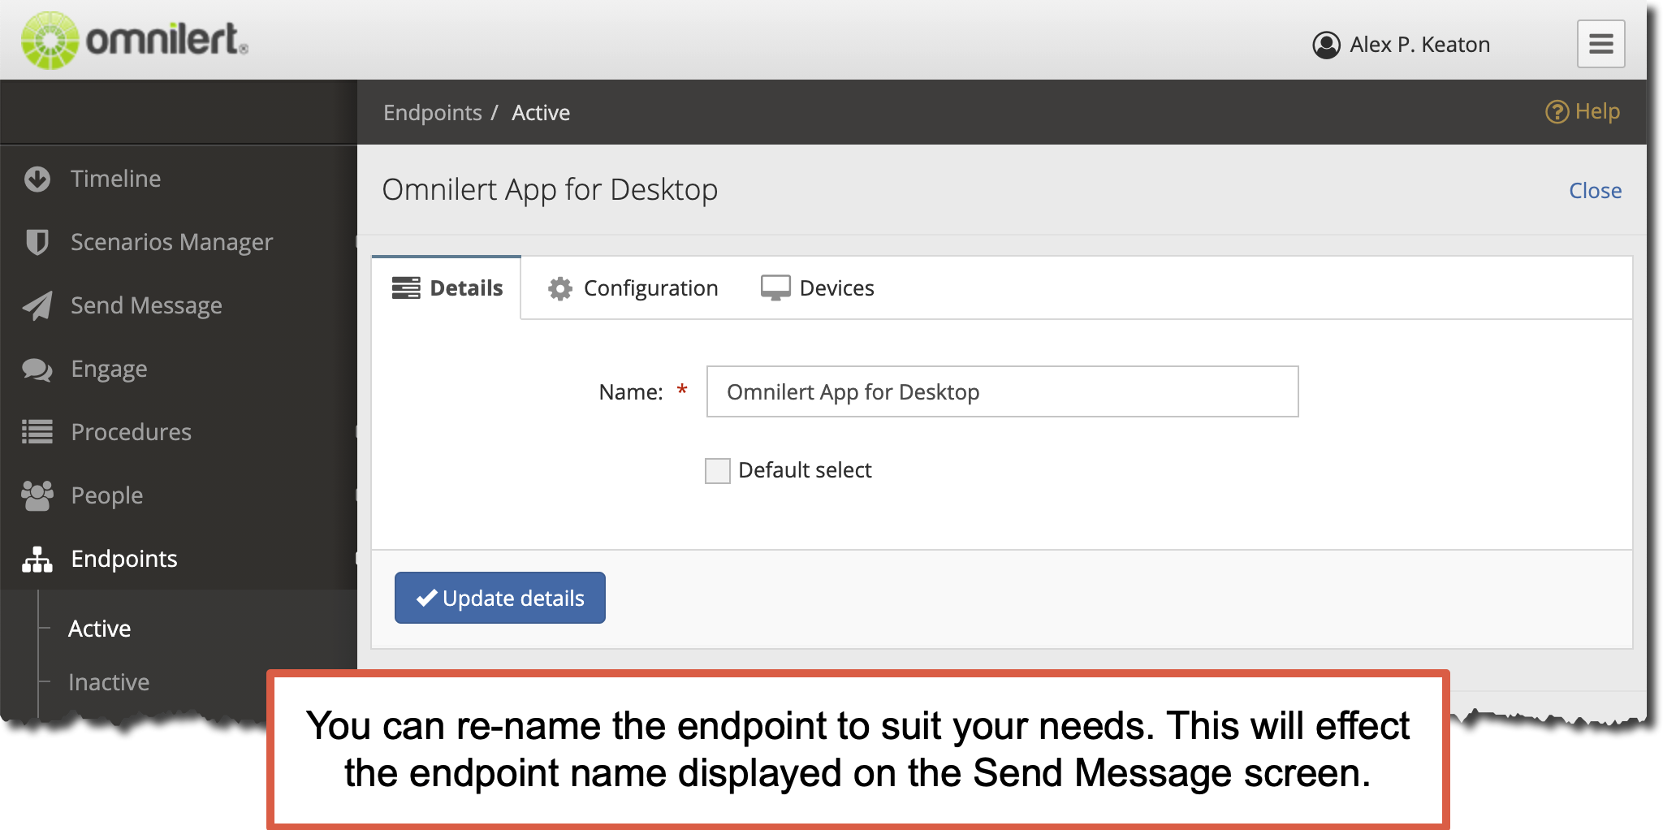Click the Engage chat bubbles icon
Image resolution: width=1663 pixels, height=830 pixels.
(x=37, y=370)
